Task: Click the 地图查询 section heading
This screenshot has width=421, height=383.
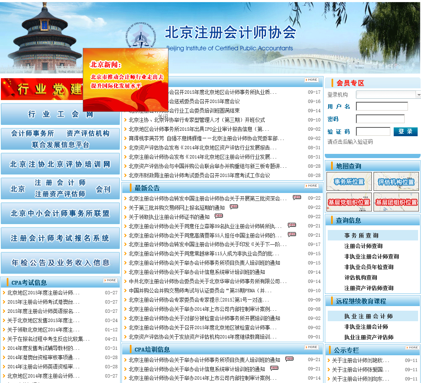Action: (x=348, y=166)
